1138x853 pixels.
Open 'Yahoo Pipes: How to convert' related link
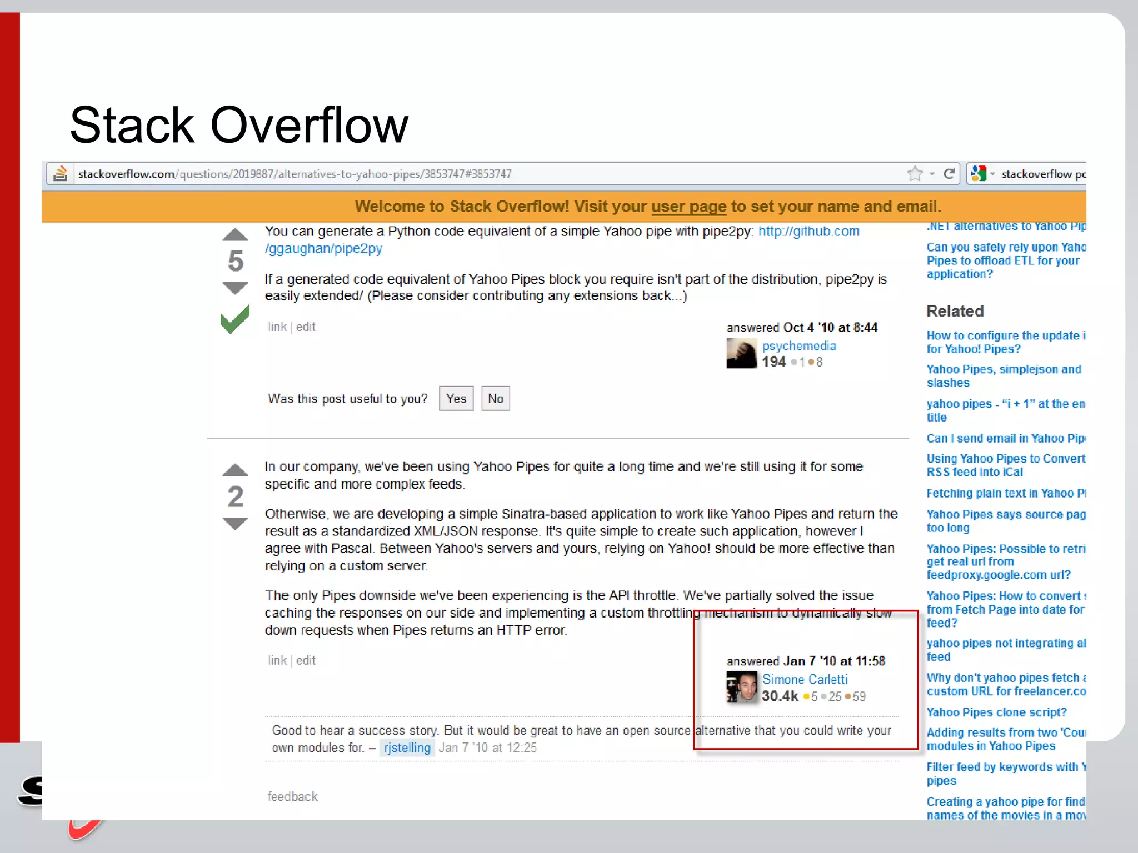[x=1006, y=609]
